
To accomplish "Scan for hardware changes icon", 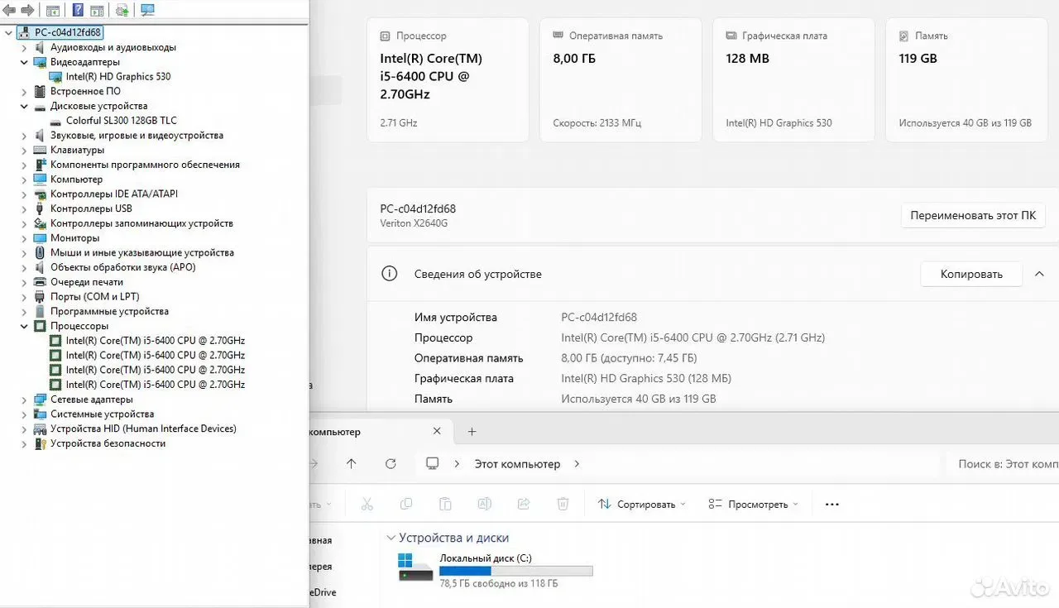I will coord(147,11).
